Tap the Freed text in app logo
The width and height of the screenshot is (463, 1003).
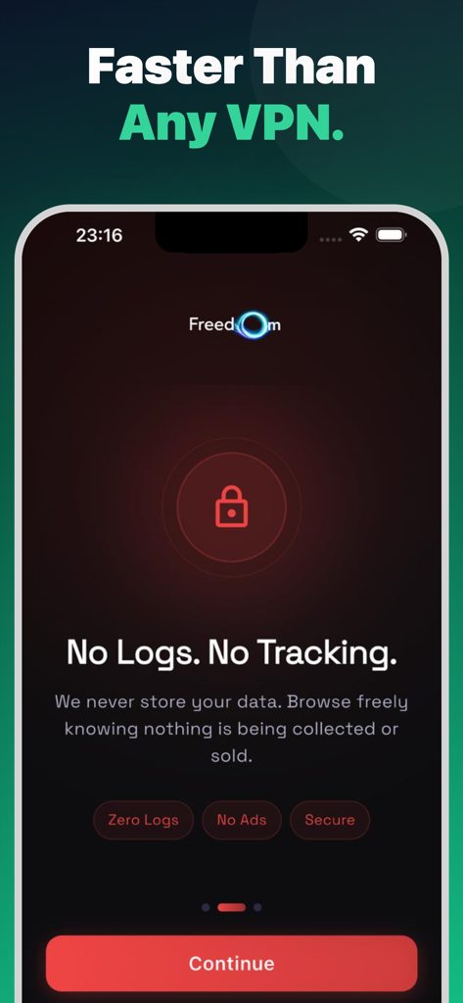tap(211, 324)
